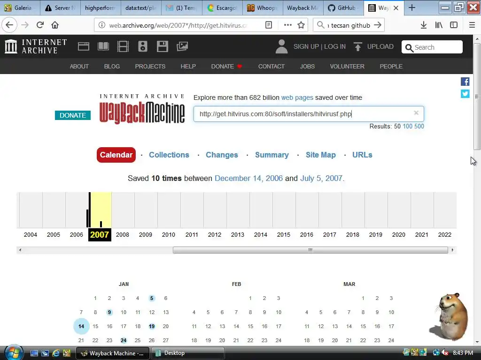Show 100 results

[x=407, y=126]
